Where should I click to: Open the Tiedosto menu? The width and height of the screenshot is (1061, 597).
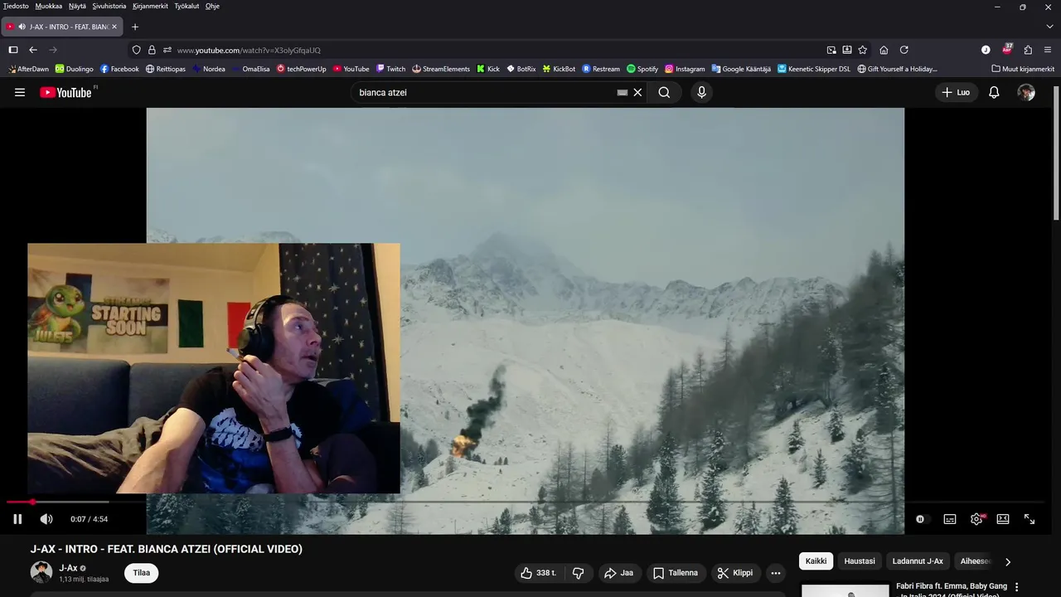tap(16, 6)
